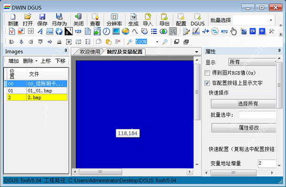The image size is (286, 187).
Task: Click the 属性修改 button
Action: pos(244,128)
